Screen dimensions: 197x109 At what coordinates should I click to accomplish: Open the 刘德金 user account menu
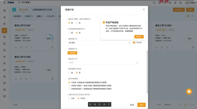[190, 3]
